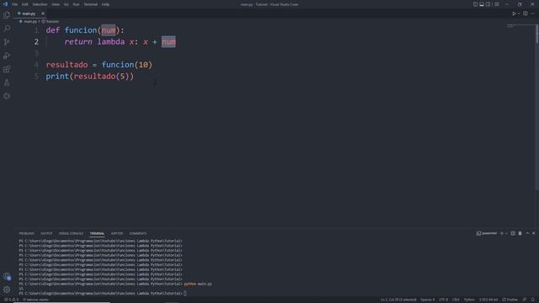The width and height of the screenshot is (539, 303).
Task: Create a new terminal with plus icon
Action: point(502,233)
